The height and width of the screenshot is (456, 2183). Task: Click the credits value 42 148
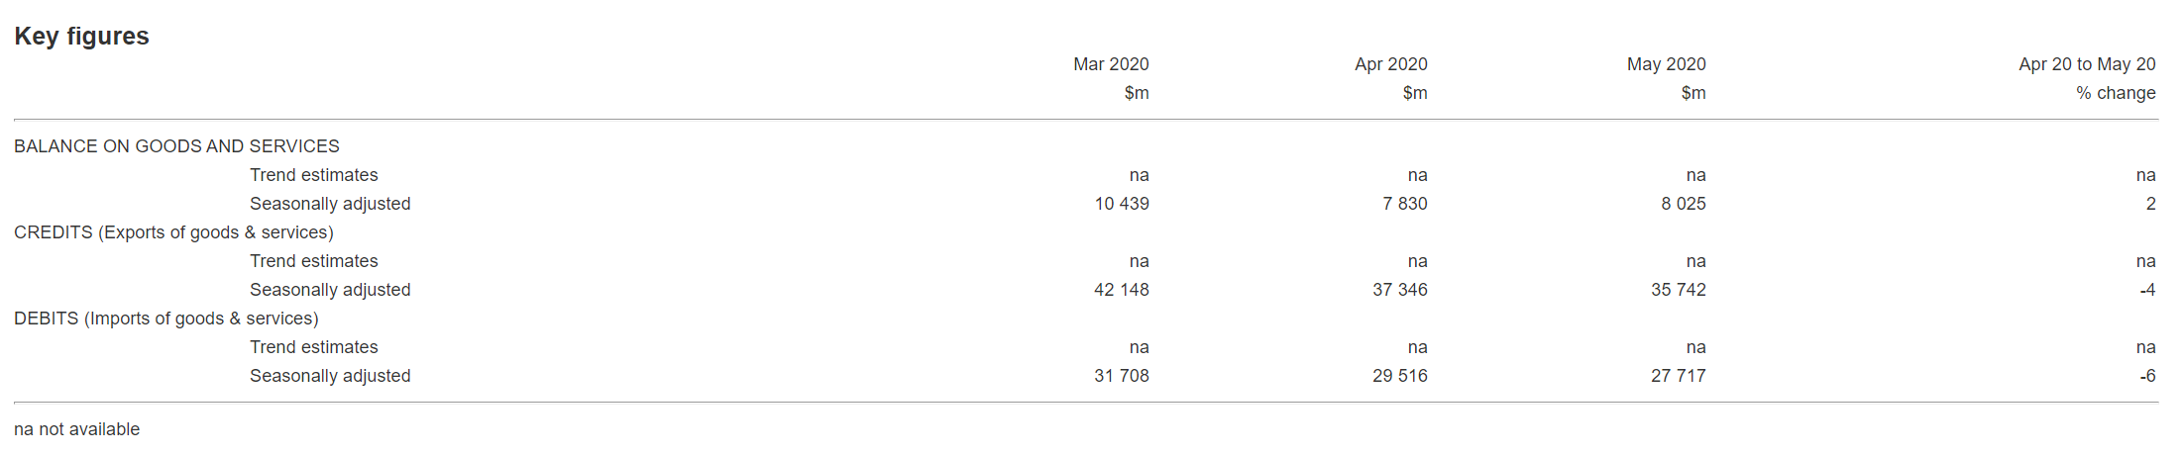click(1121, 290)
